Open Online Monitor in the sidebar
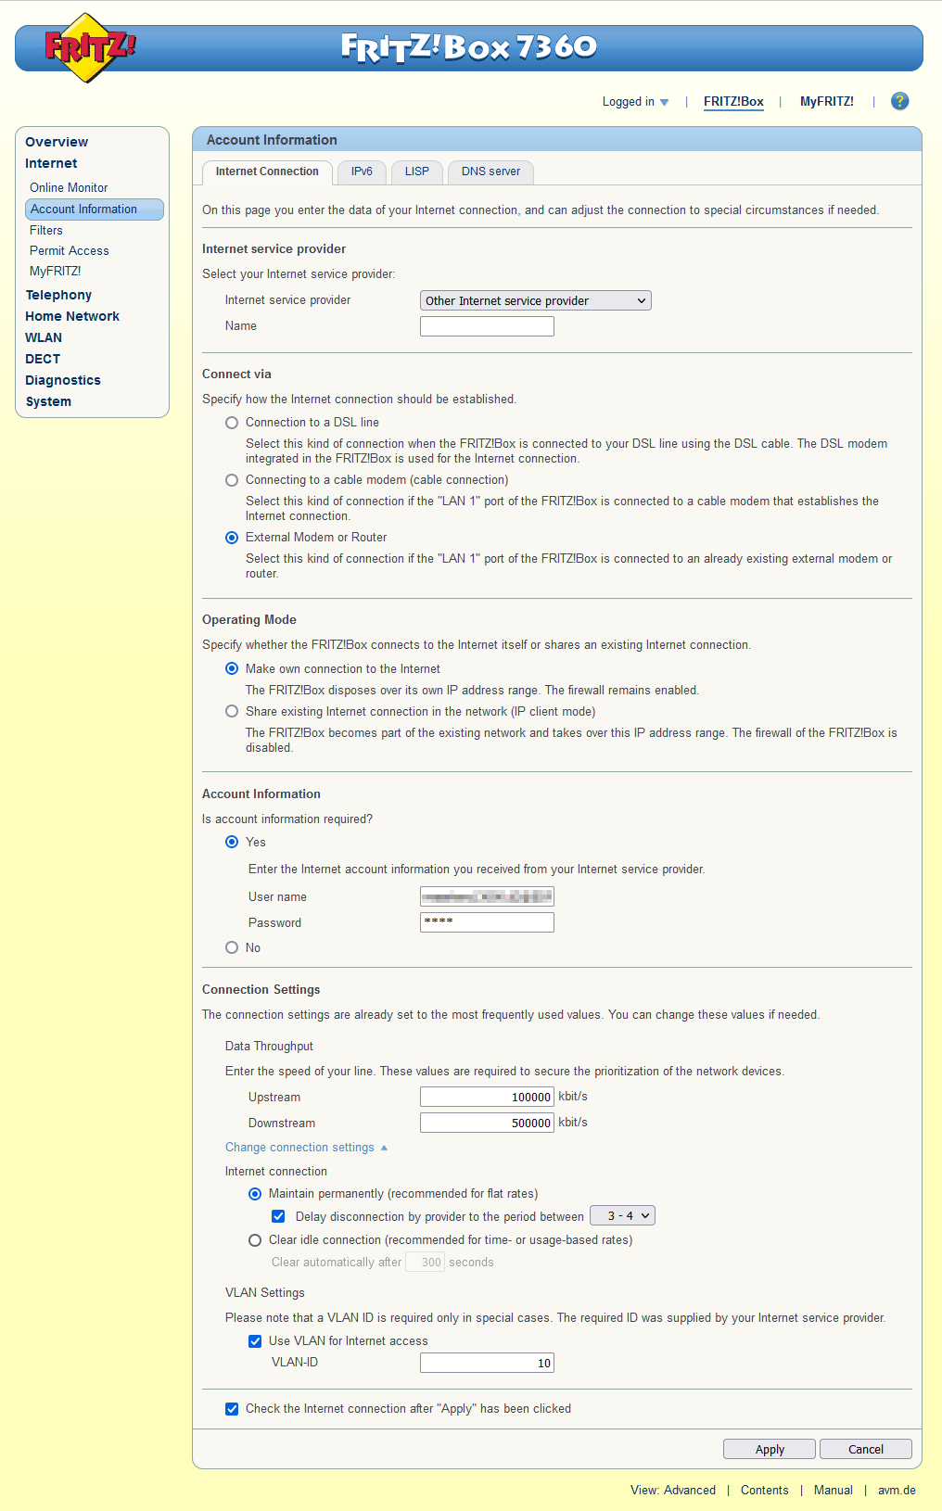Screen dimensions: 942x1511 [69, 187]
